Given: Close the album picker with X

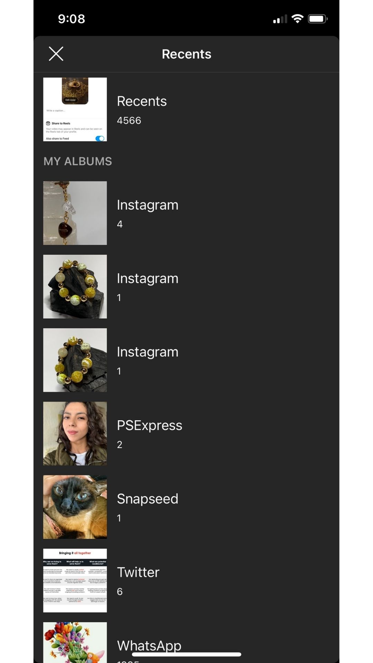Looking at the screenshot, I should [x=56, y=54].
